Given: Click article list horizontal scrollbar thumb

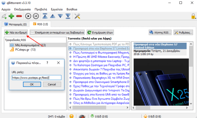Looking at the screenshot, I should [x=89, y=108].
